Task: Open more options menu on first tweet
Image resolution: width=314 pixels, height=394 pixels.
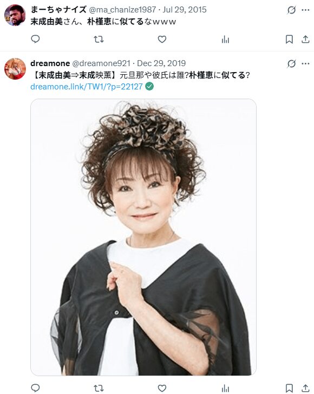Action: (x=305, y=10)
